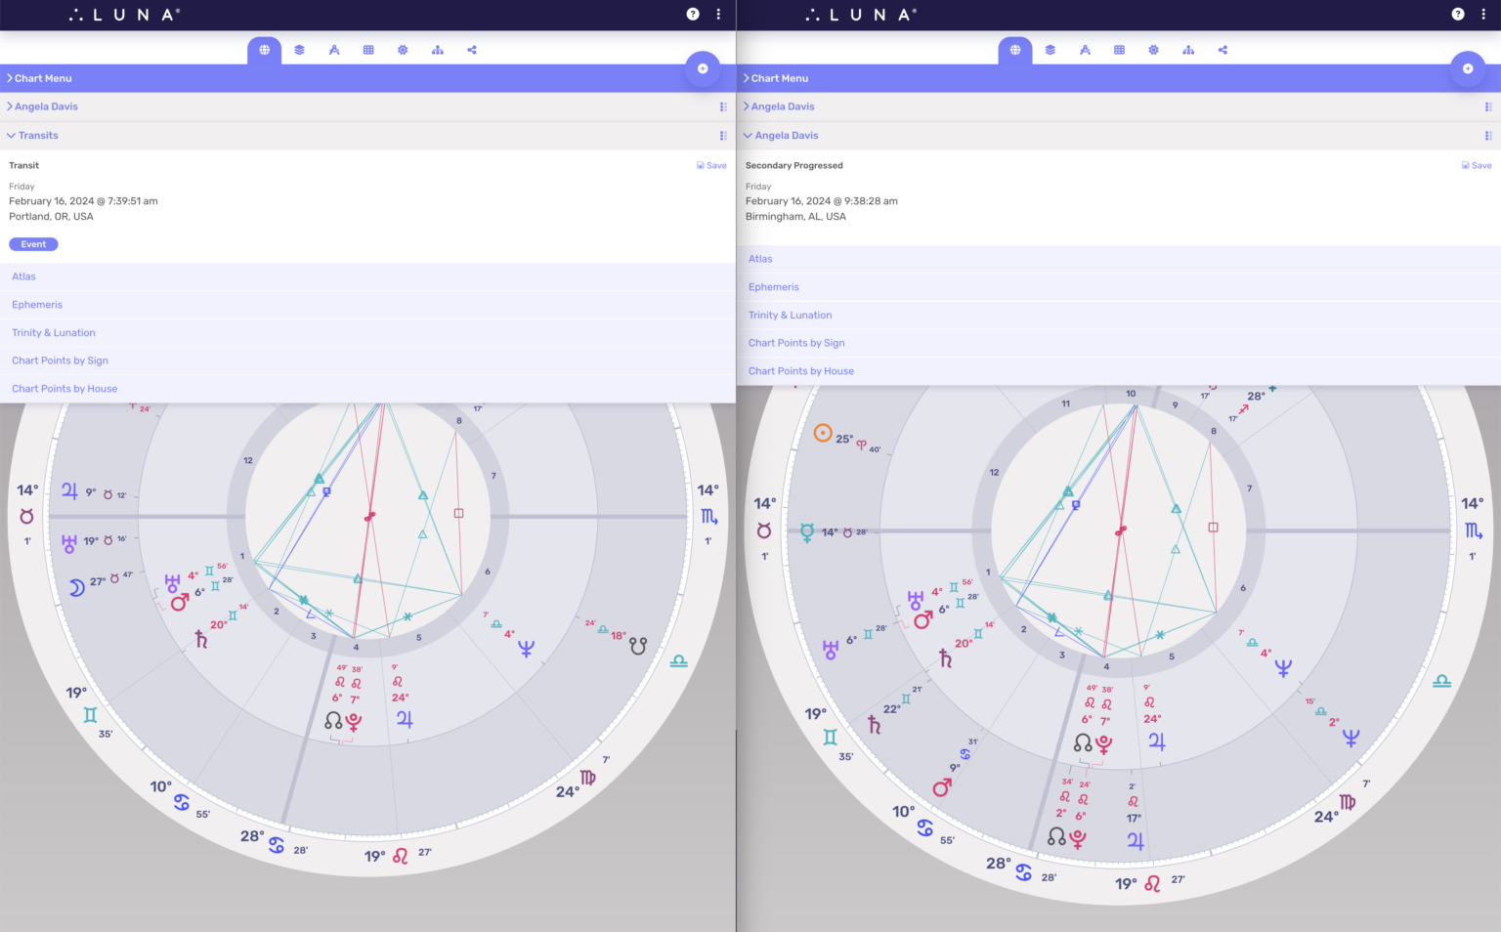Open the share icon in the toolbar
1501x932 pixels.
471,50
